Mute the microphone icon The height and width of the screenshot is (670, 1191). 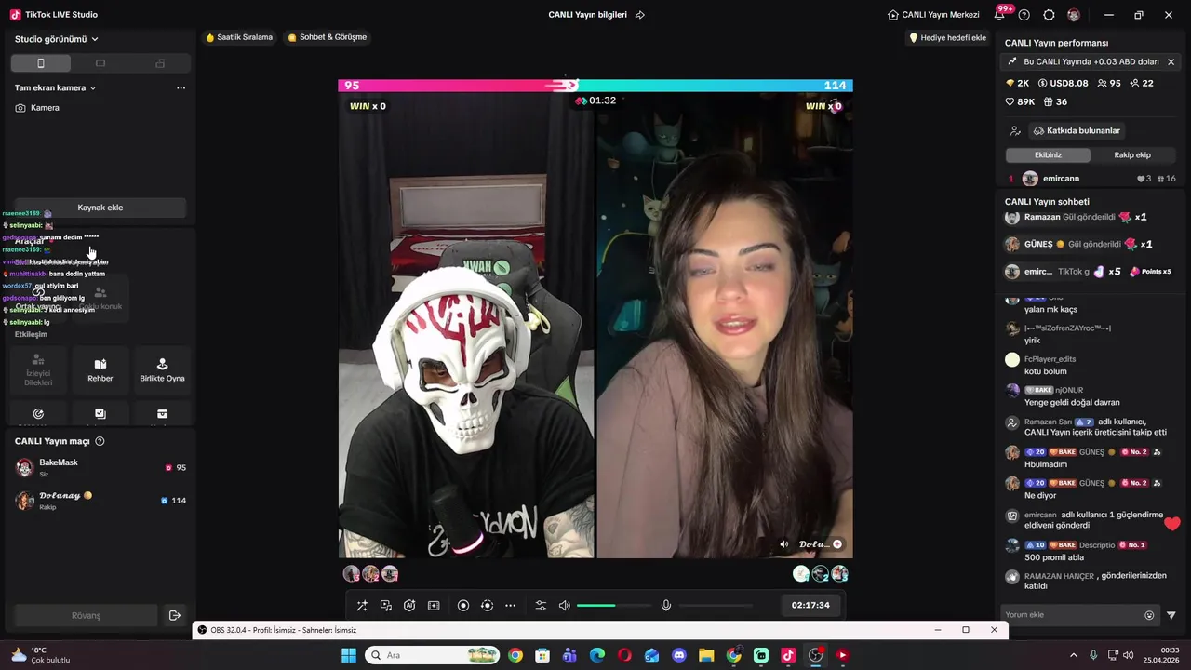666,606
